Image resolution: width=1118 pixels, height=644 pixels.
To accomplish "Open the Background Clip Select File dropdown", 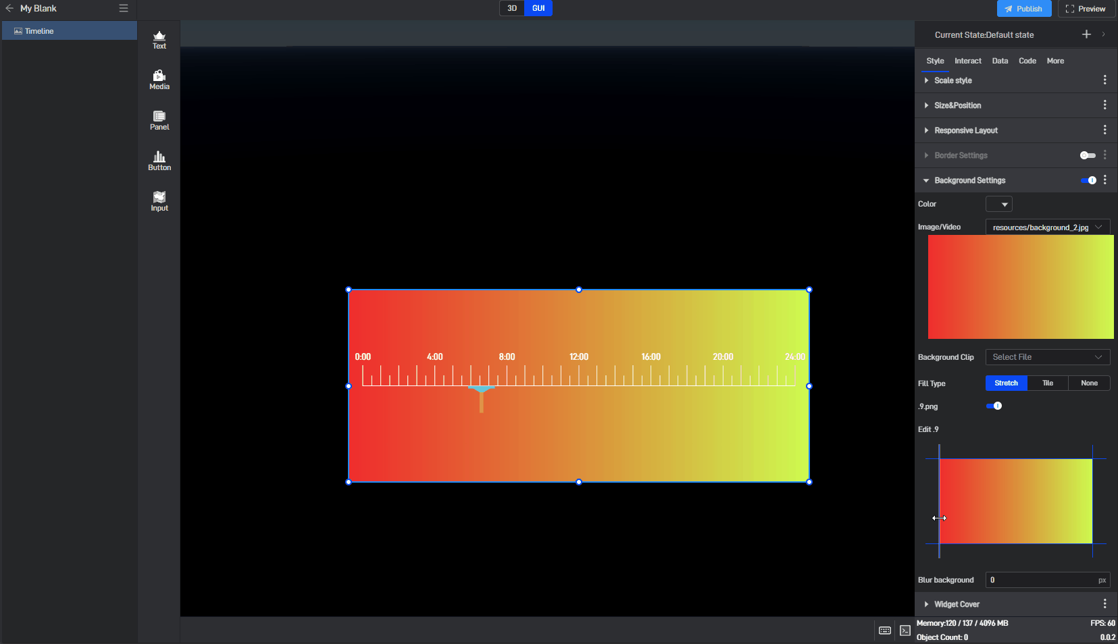I will click(1047, 357).
